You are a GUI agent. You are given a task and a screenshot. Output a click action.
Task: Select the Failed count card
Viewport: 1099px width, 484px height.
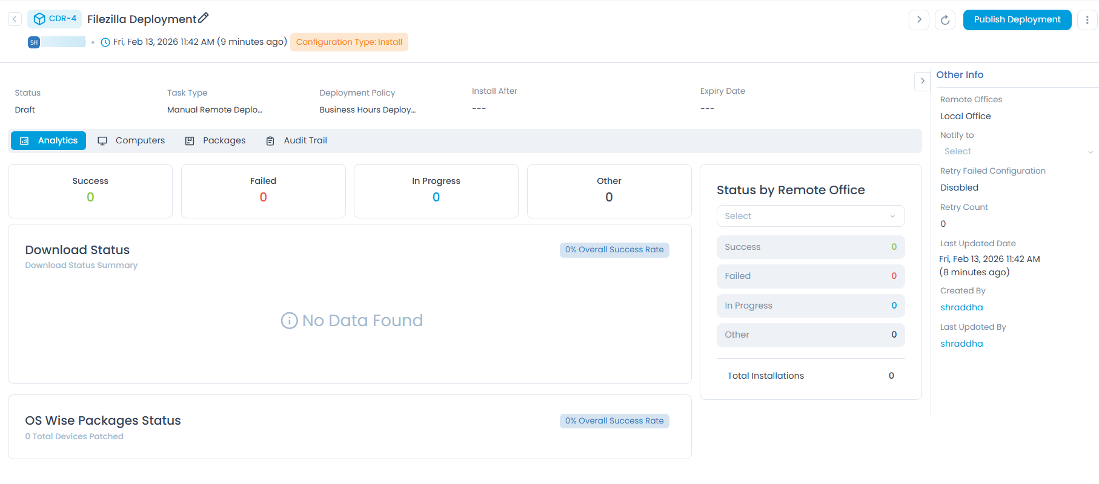click(264, 191)
